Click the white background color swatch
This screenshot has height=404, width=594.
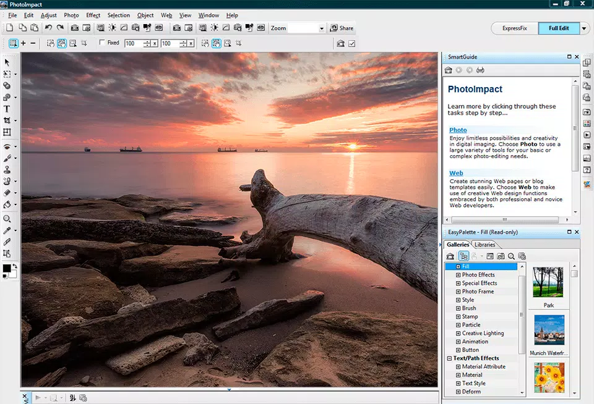[12, 275]
